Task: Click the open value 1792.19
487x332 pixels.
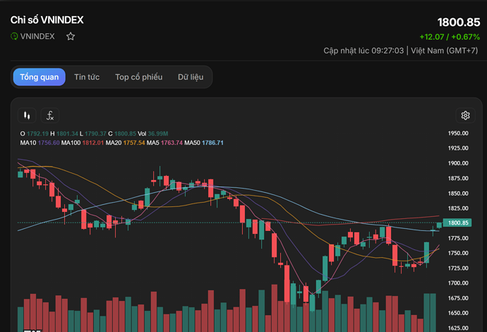Action: [37, 134]
